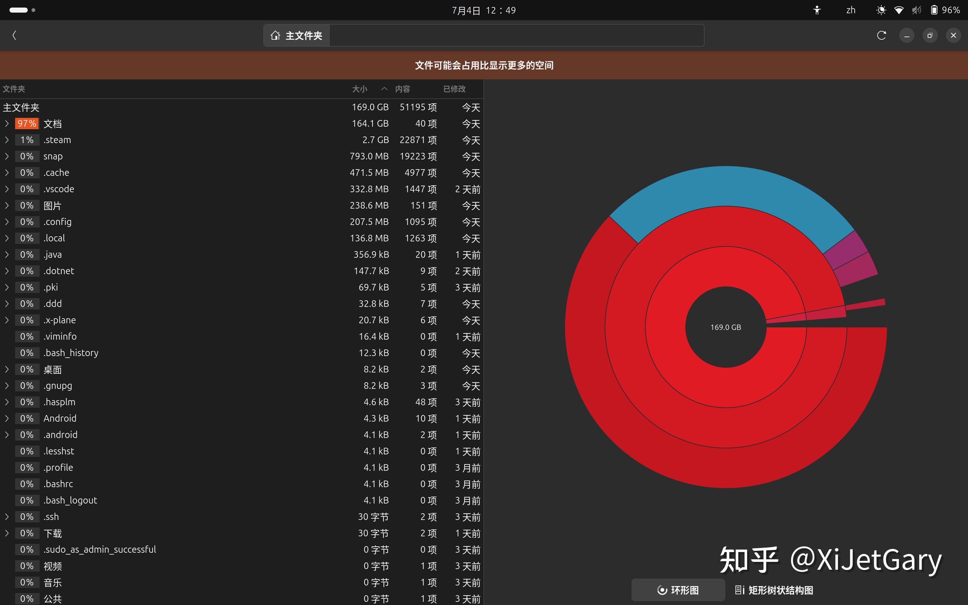This screenshot has height=605, width=968.
Task: Click the 22871 项 contents value
Action: [x=418, y=140]
